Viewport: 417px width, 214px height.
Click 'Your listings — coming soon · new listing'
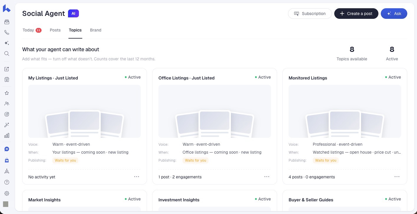[90, 152]
